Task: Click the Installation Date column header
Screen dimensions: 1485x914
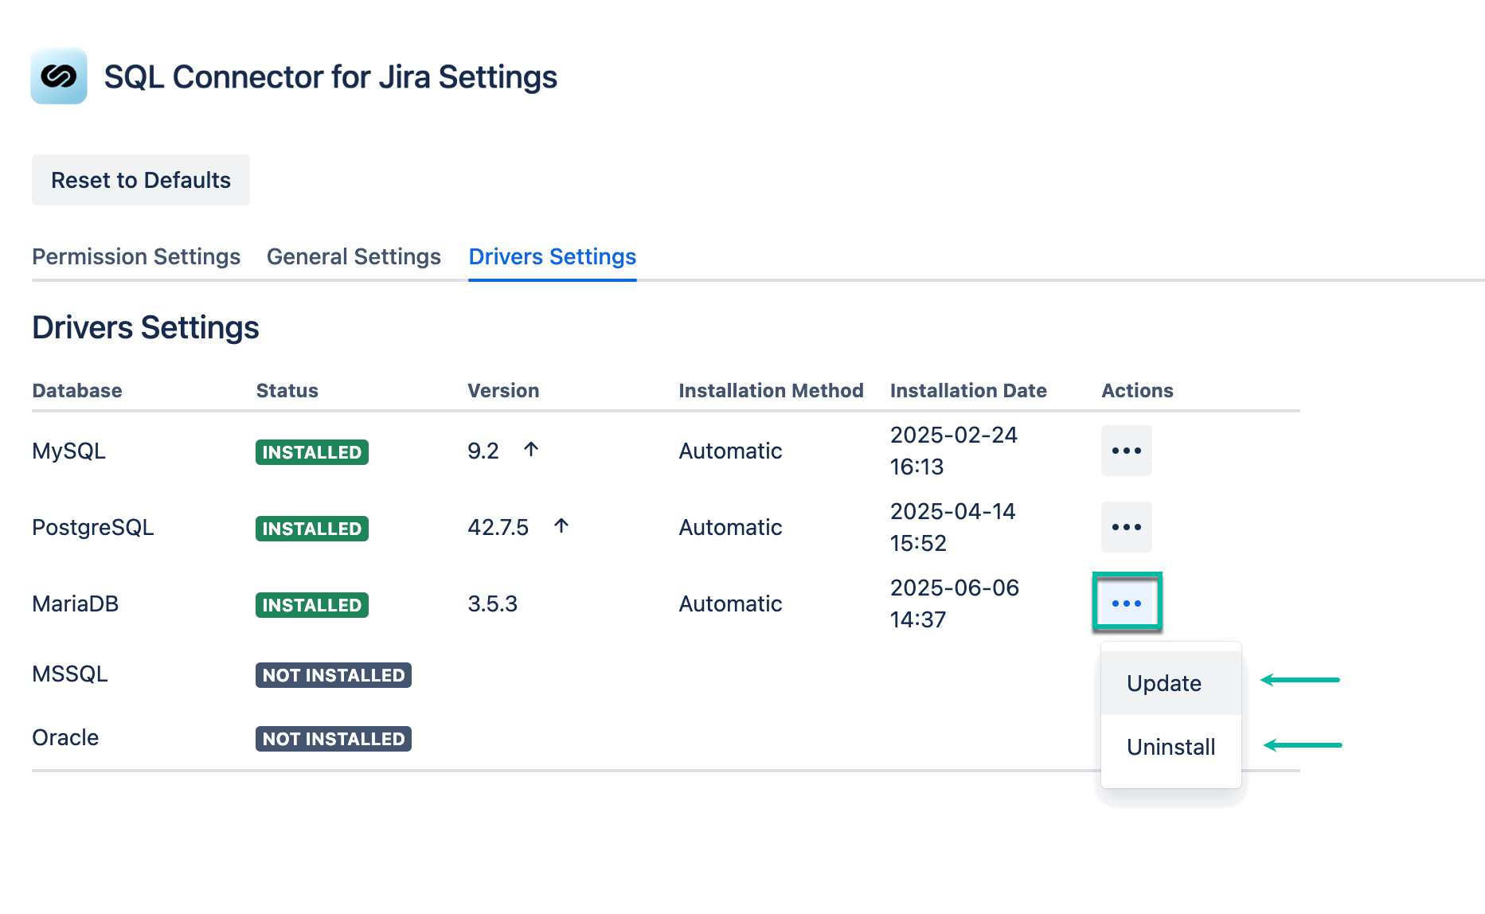Action: 968,390
